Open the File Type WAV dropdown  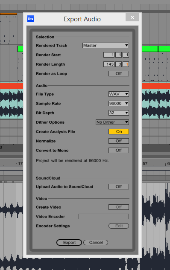119,94
